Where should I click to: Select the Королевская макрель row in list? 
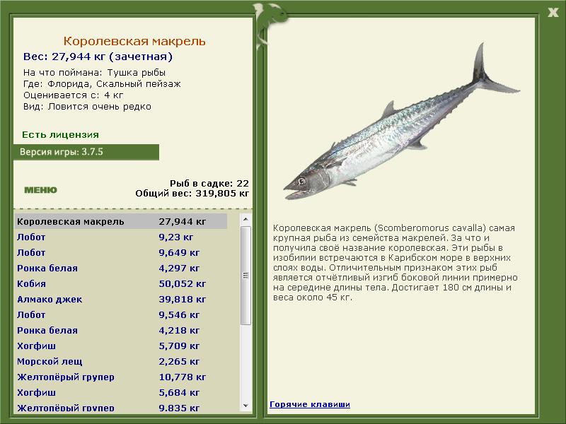click(121, 221)
